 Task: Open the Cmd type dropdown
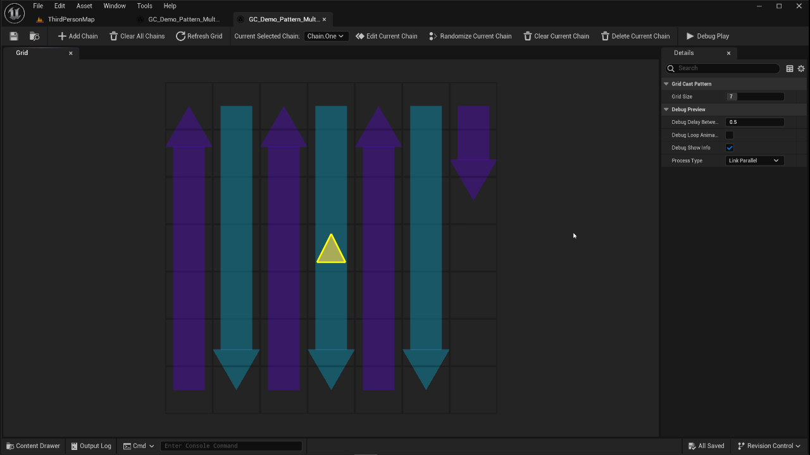pos(139,446)
